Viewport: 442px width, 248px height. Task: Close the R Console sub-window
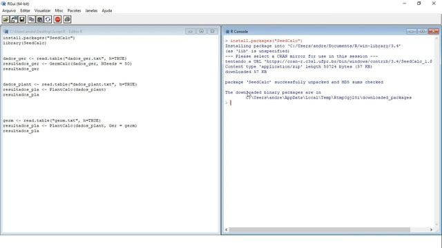[433, 31]
